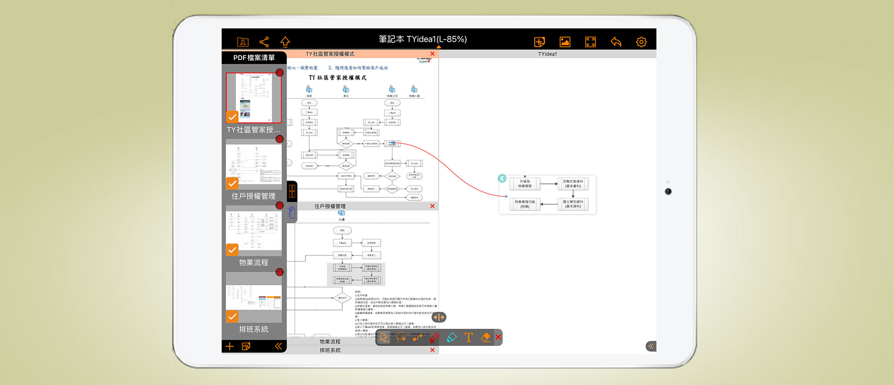Click the undo arrow icon
Image resolution: width=894 pixels, height=385 pixels.
pos(616,42)
